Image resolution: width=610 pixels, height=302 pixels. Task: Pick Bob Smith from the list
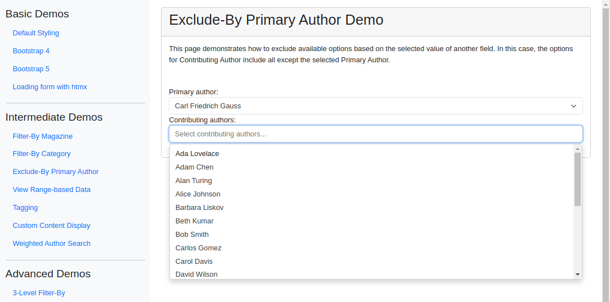click(372, 235)
